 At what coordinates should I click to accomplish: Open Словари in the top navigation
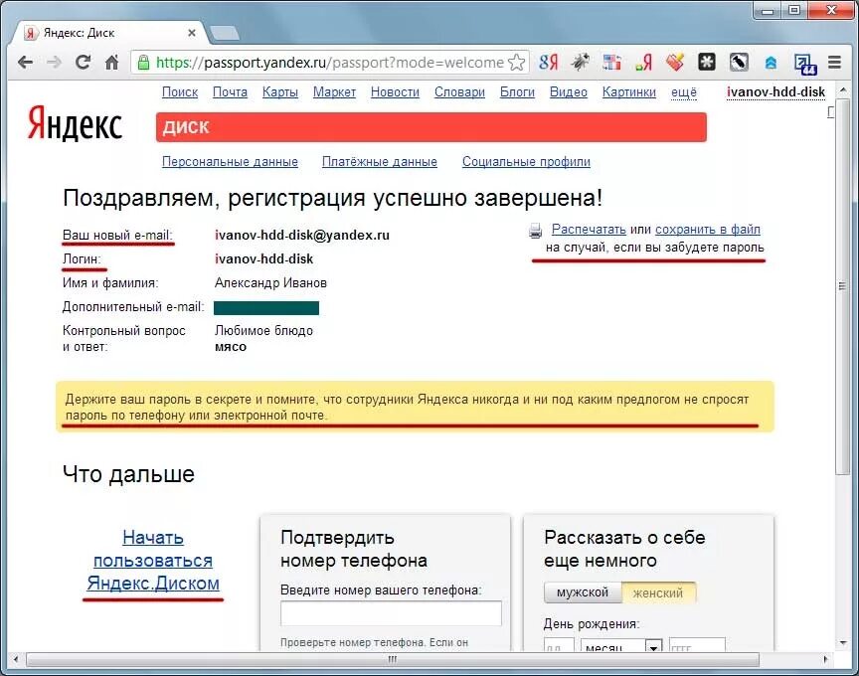(459, 92)
